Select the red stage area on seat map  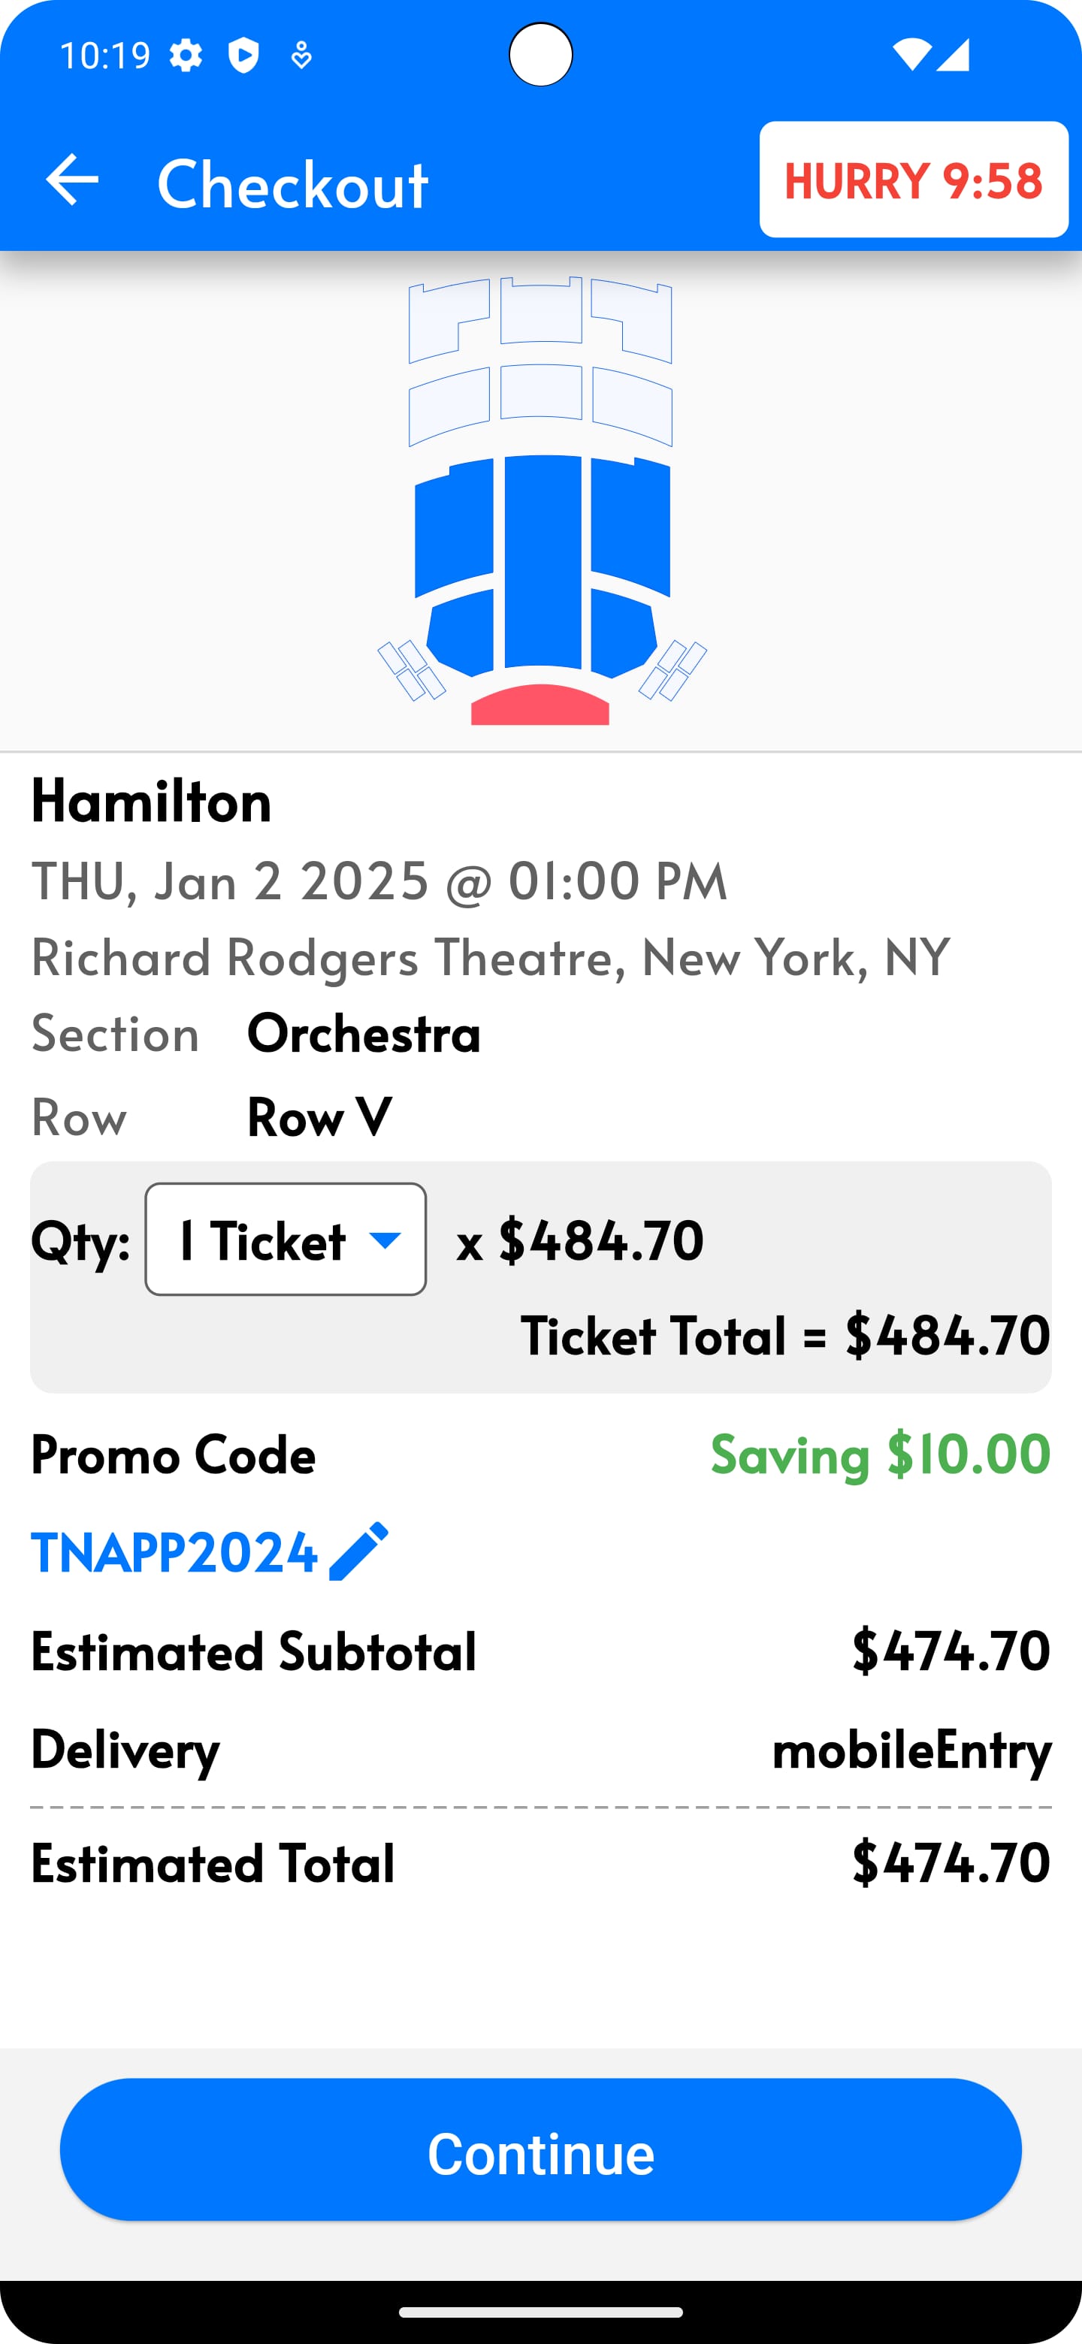[x=539, y=707]
